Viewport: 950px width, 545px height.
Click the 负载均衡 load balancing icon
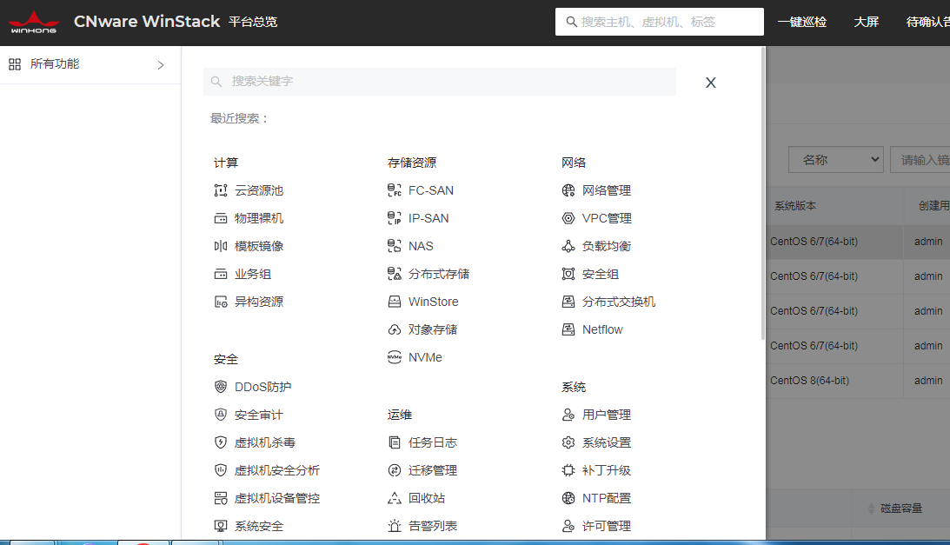[x=568, y=246]
